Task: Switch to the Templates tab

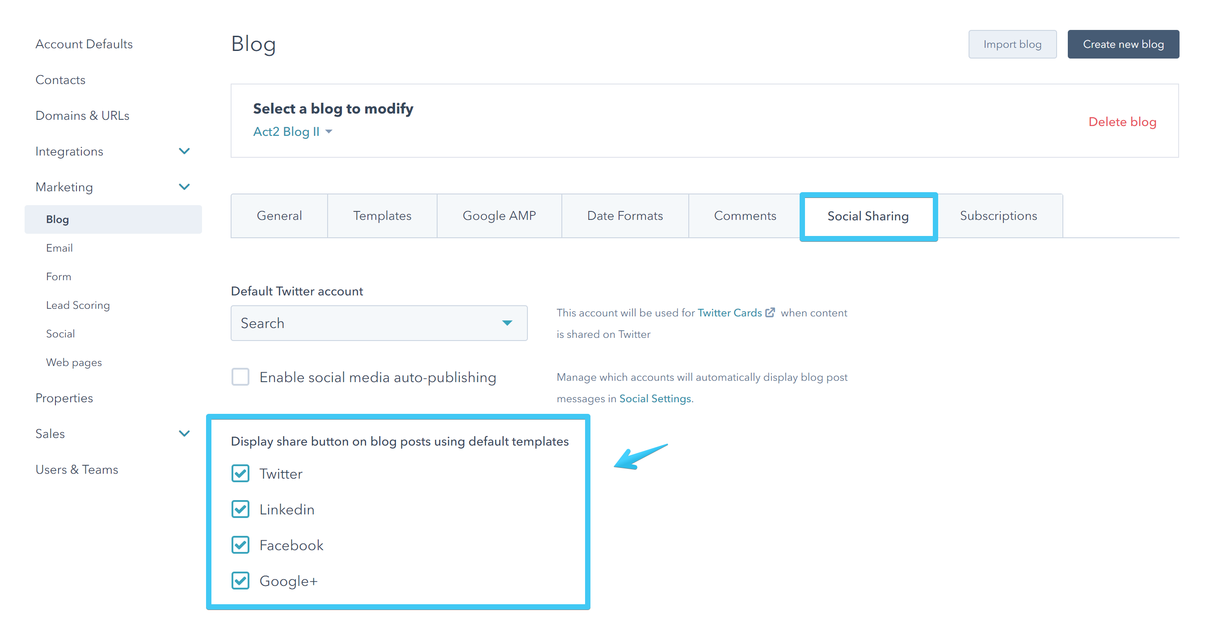Action: 382,215
